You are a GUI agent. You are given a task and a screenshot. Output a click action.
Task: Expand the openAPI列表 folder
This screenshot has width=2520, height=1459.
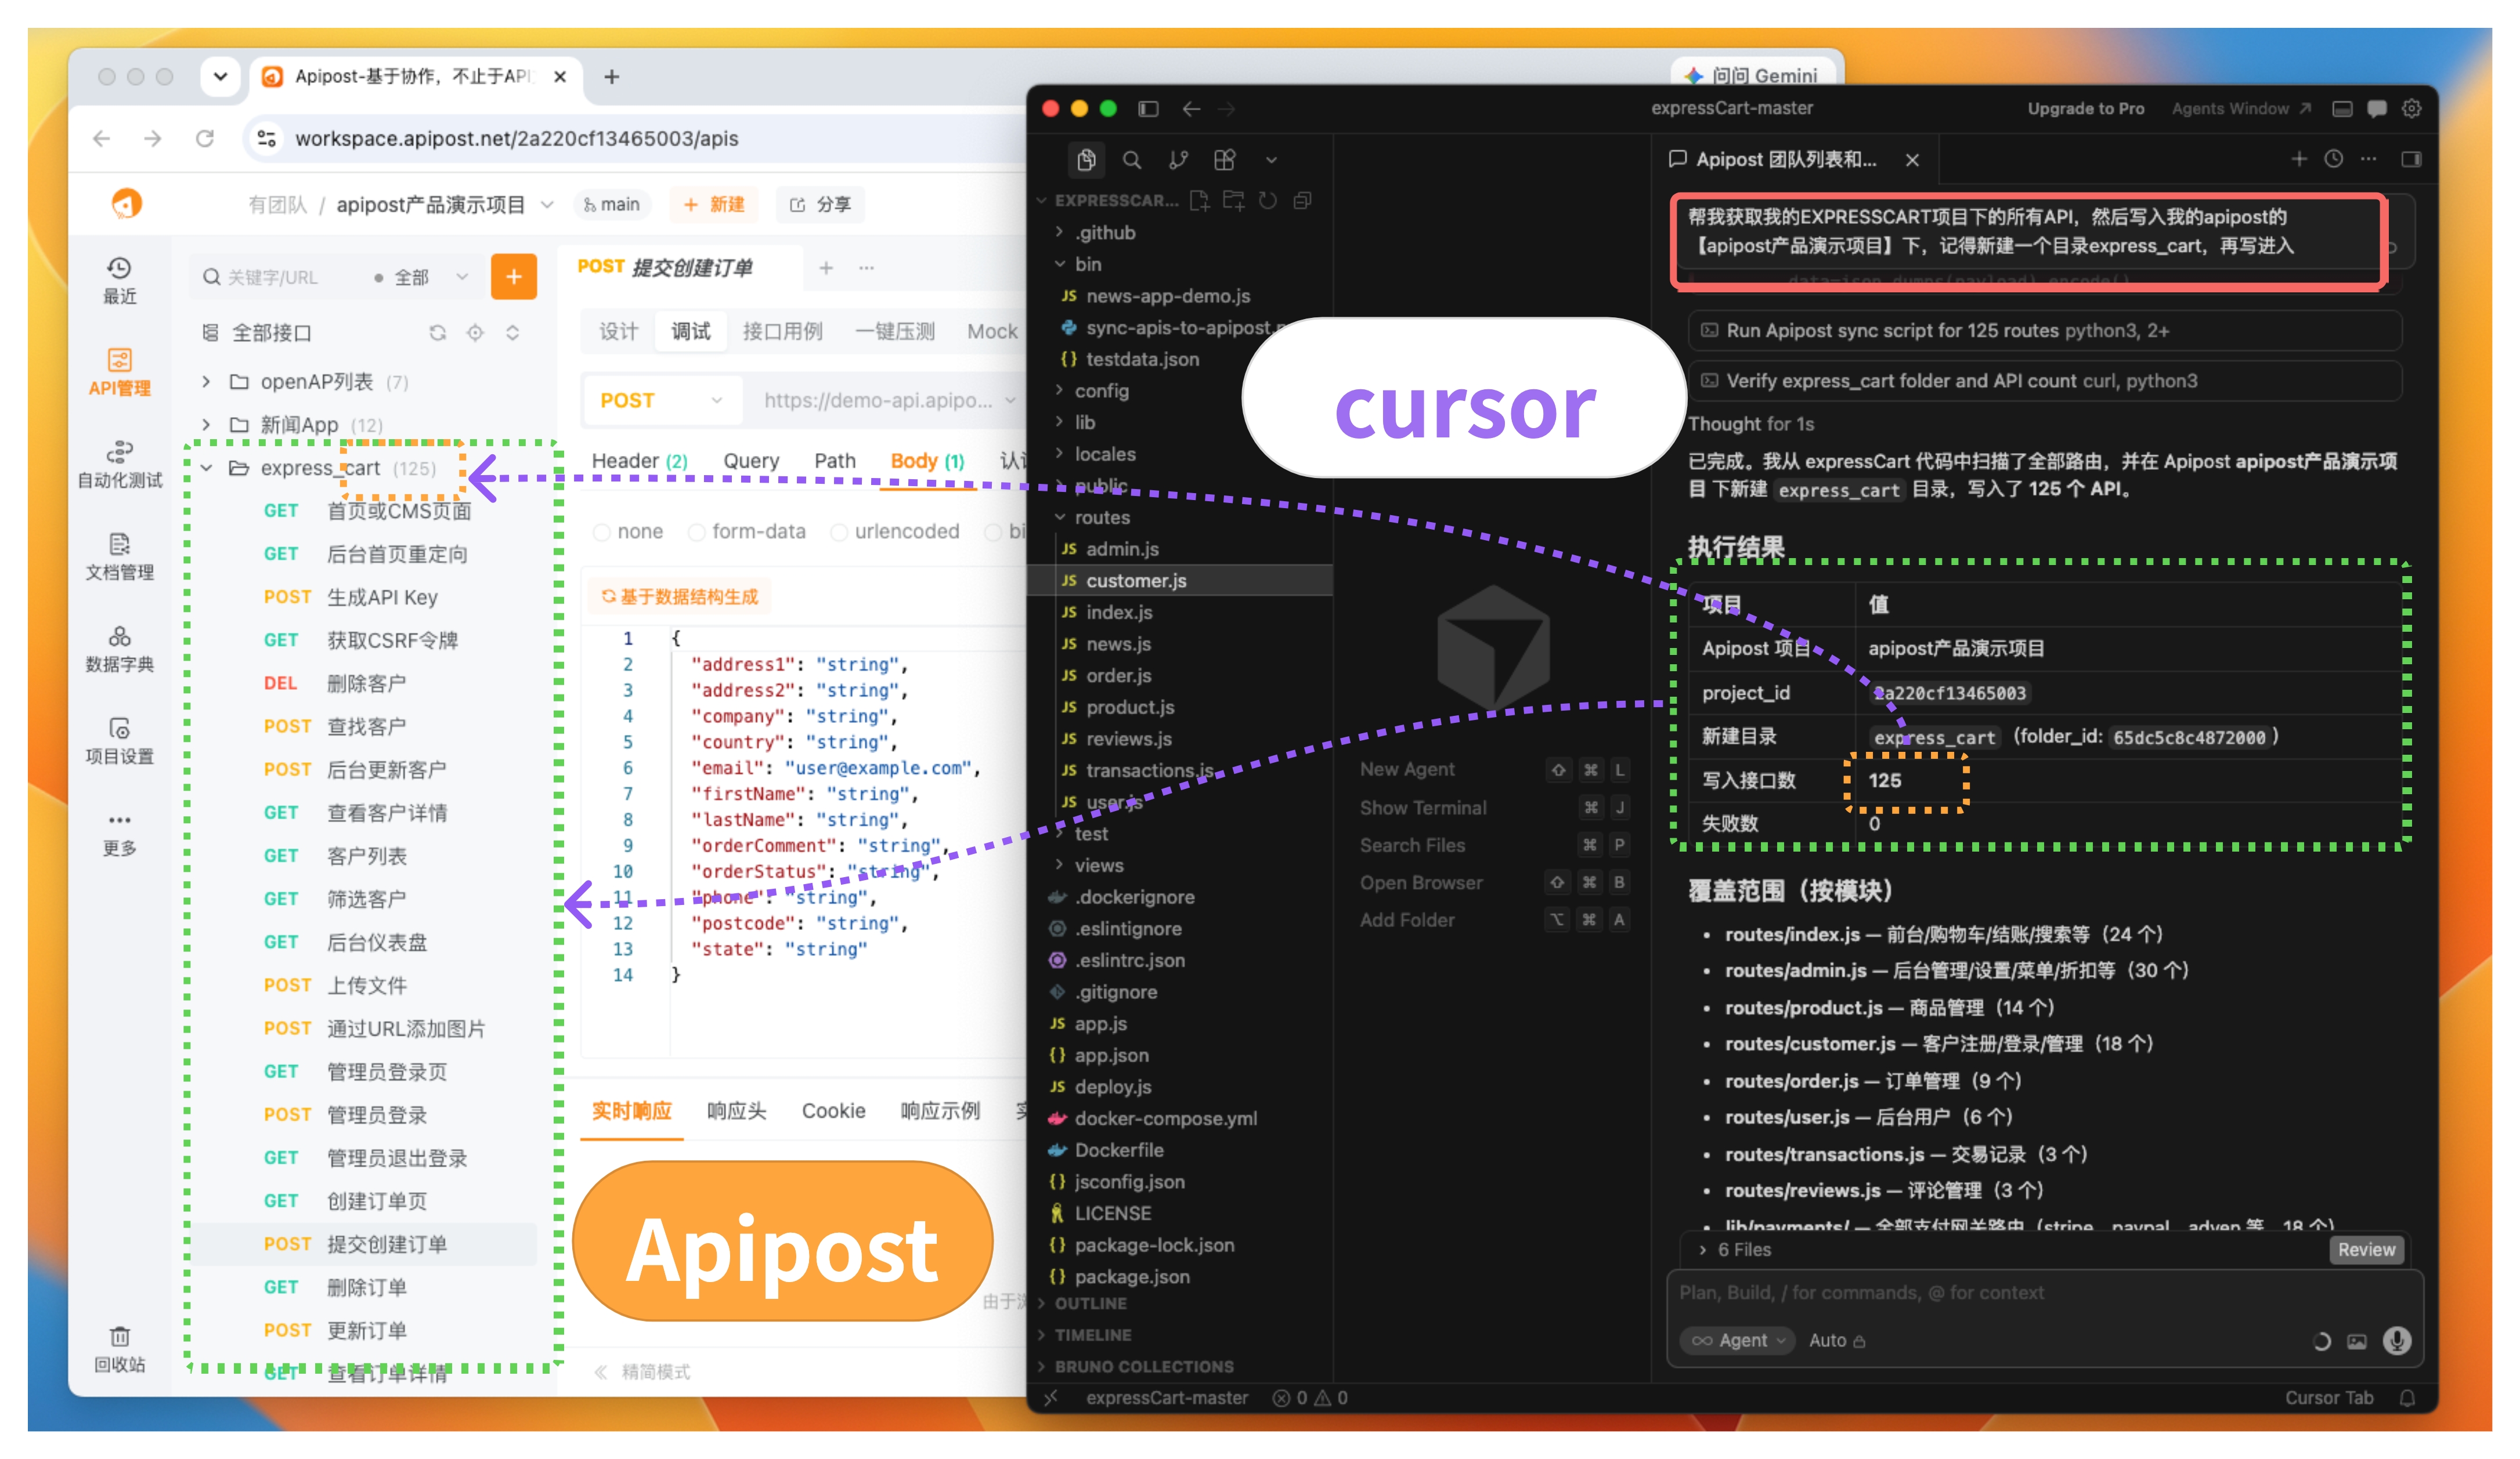pyautogui.click(x=206, y=382)
